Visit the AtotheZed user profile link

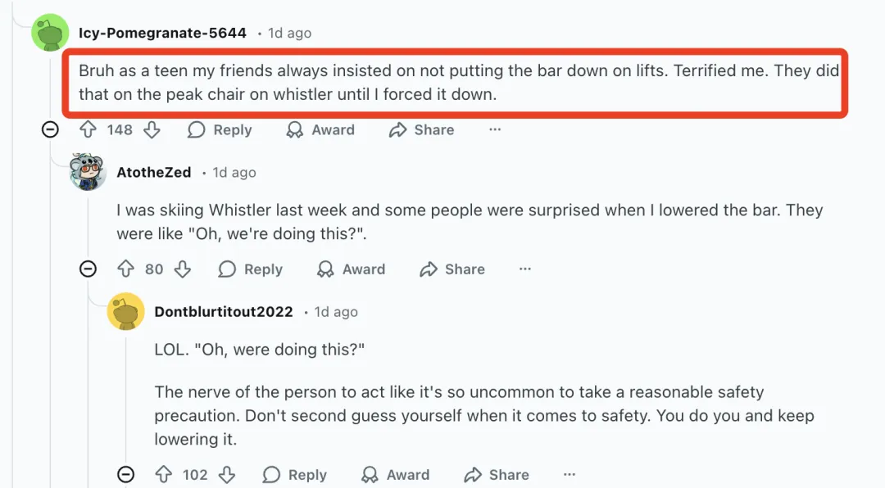pos(154,173)
